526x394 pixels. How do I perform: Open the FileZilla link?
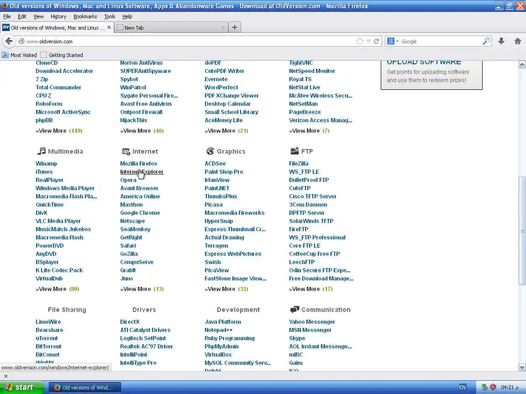click(299, 164)
